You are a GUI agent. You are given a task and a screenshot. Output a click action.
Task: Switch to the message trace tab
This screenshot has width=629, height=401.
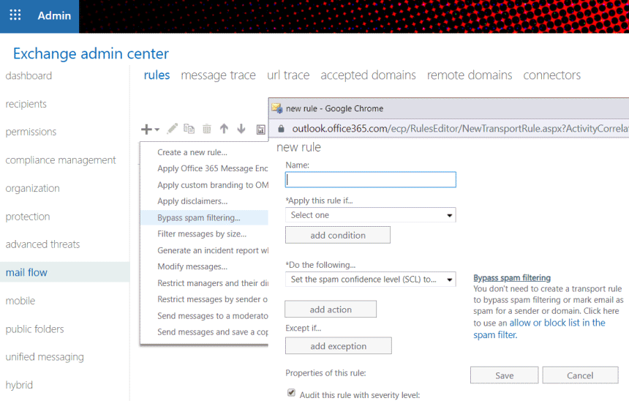(x=218, y=75)
